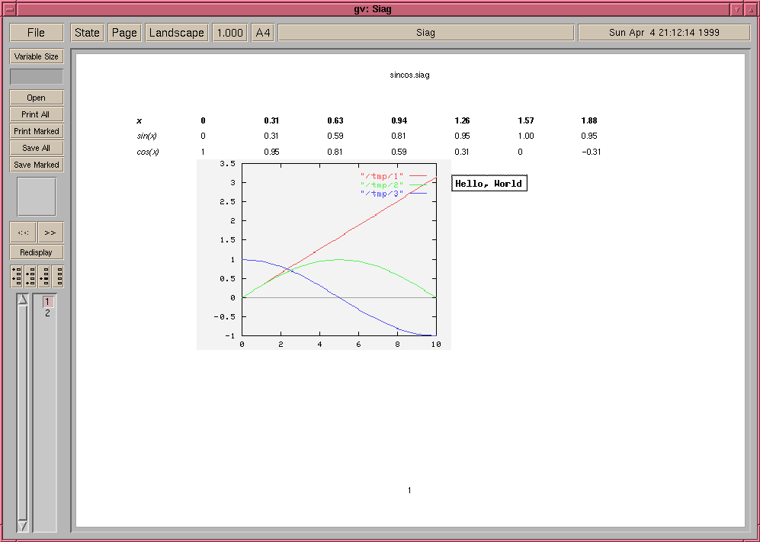This screenshot has height=542, width=760.
Task: Click the 2.5 label on chart y-axis
Action: point(227,202)
